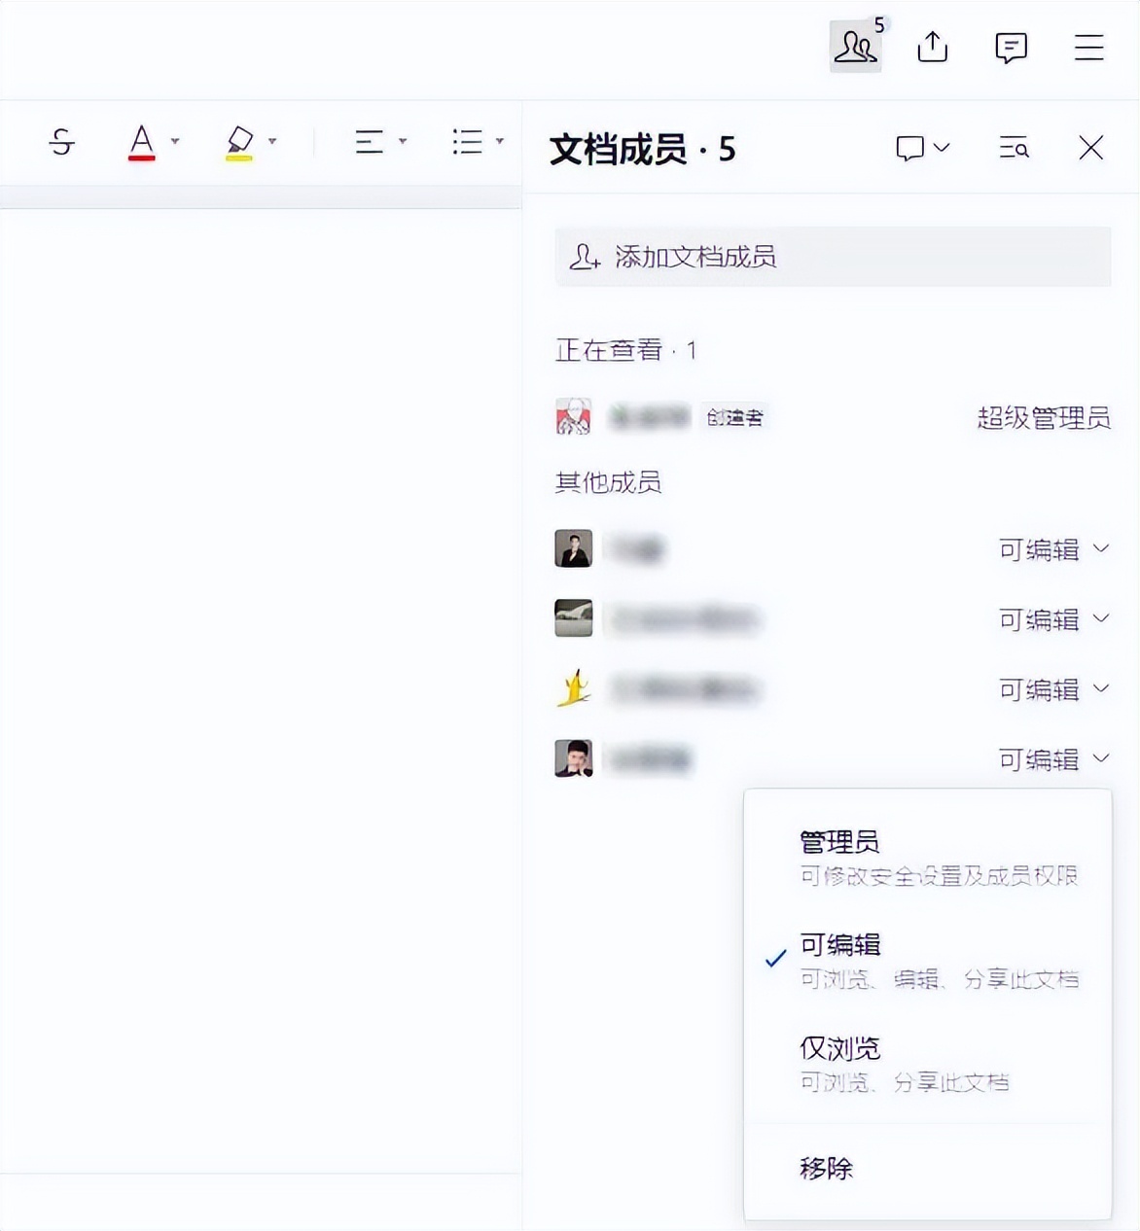Click the creator's avatar thumbnail
This screenshot has height=1231, width=1140.
tap(574, 417)
